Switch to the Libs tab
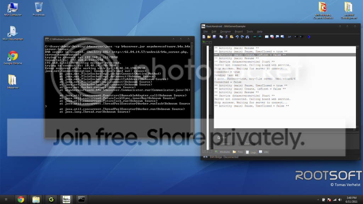This screenshot has width=363, height=204. click(264, 152)
